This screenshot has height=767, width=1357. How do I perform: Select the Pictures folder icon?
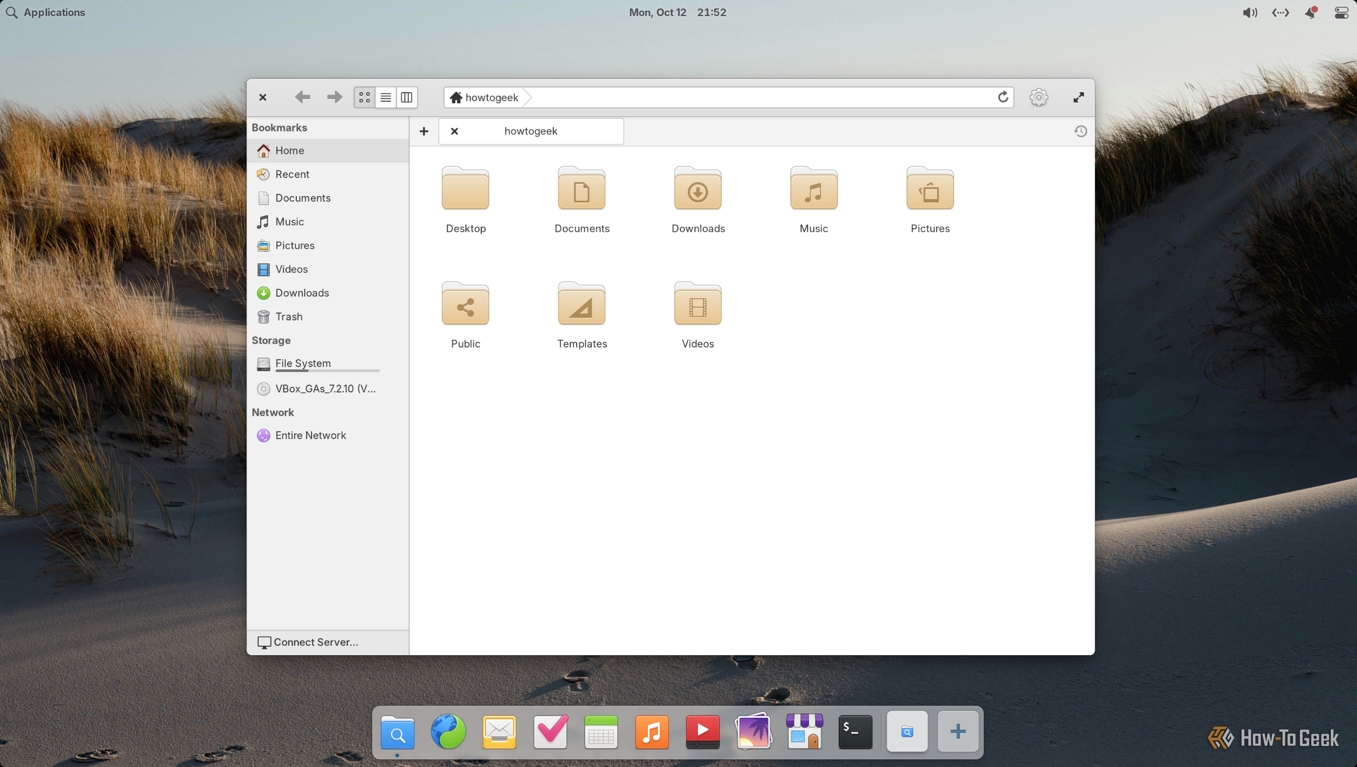tap(930, 189)
